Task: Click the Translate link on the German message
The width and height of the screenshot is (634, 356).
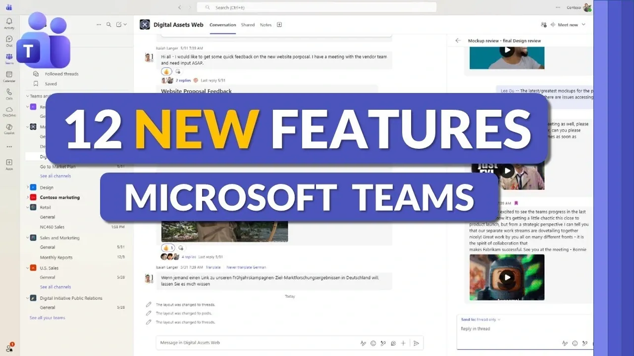Action: [x=213, y=267]
